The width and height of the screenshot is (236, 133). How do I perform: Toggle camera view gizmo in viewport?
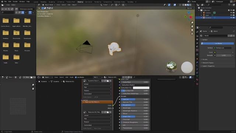(192, 30)
